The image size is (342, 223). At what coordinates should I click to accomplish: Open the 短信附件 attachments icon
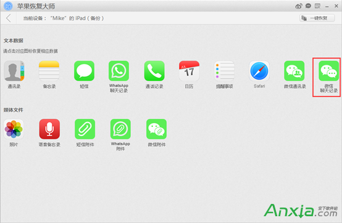click(85, 129)
